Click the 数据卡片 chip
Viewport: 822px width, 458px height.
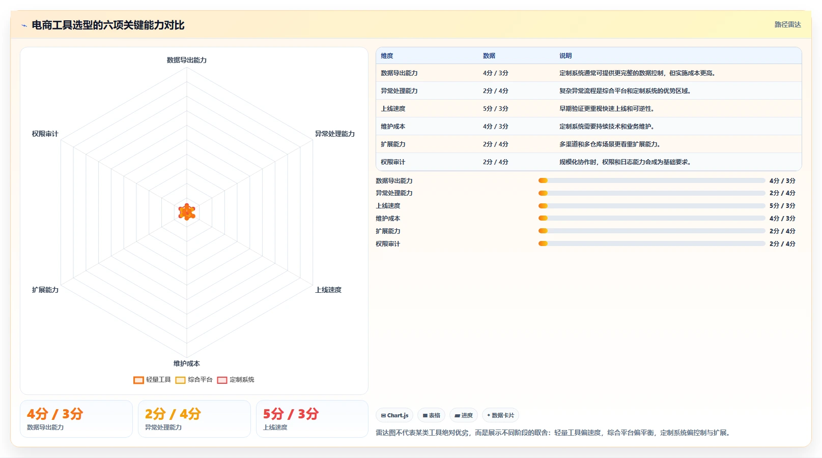coord(500,415)
